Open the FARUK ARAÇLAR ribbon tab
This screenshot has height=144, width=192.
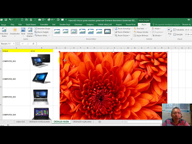(x=105, y=24)
